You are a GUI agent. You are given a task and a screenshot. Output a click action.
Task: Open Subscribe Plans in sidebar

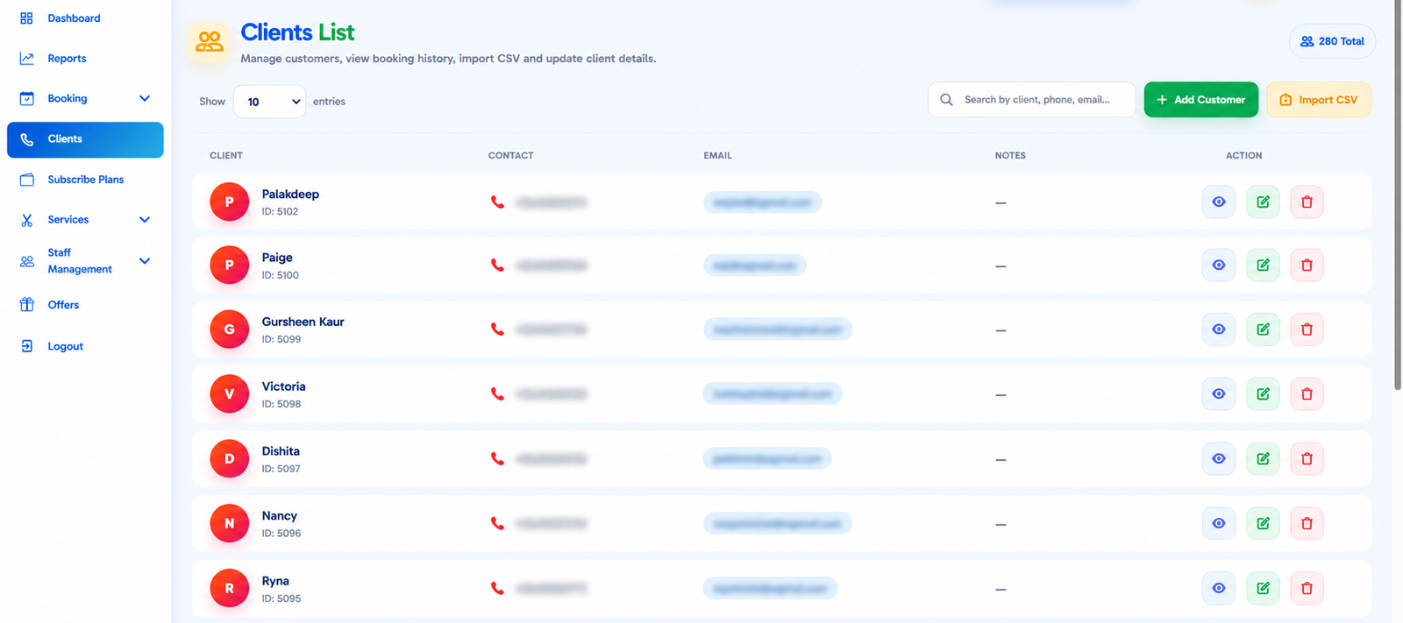[x=85, y=180]
